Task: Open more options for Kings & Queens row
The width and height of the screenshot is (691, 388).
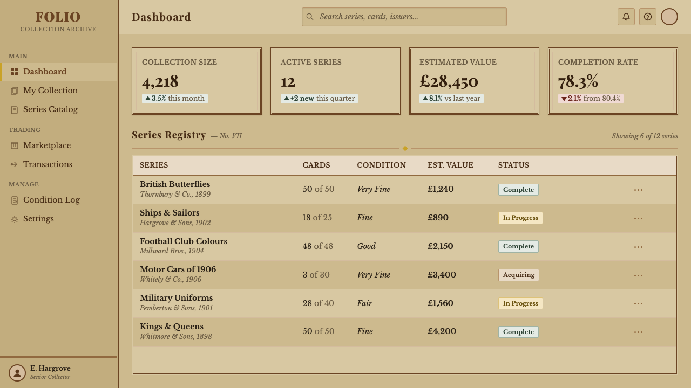Action: (638, 332)
